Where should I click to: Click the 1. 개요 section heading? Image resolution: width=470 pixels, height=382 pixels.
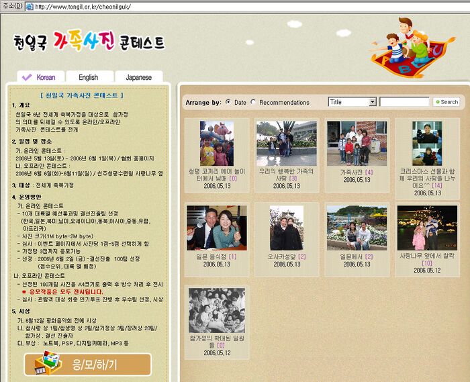(x=21, y=105)
